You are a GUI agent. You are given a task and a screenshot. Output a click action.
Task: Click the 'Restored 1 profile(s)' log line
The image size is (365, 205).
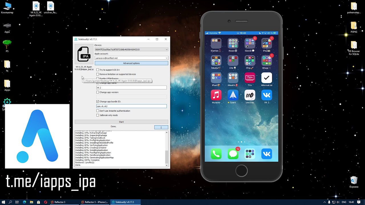pyautogui.click(x=85, y=163)
